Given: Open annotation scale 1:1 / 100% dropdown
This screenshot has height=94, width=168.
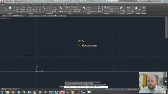Looking at the screenshot, I should (135, 89).
